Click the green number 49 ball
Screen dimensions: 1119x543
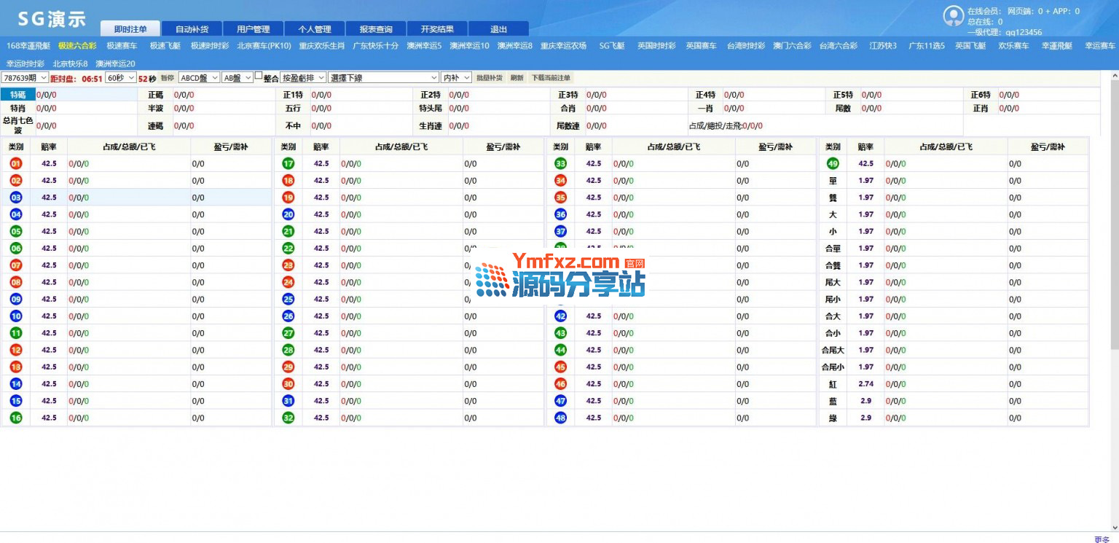click(833, 163)
